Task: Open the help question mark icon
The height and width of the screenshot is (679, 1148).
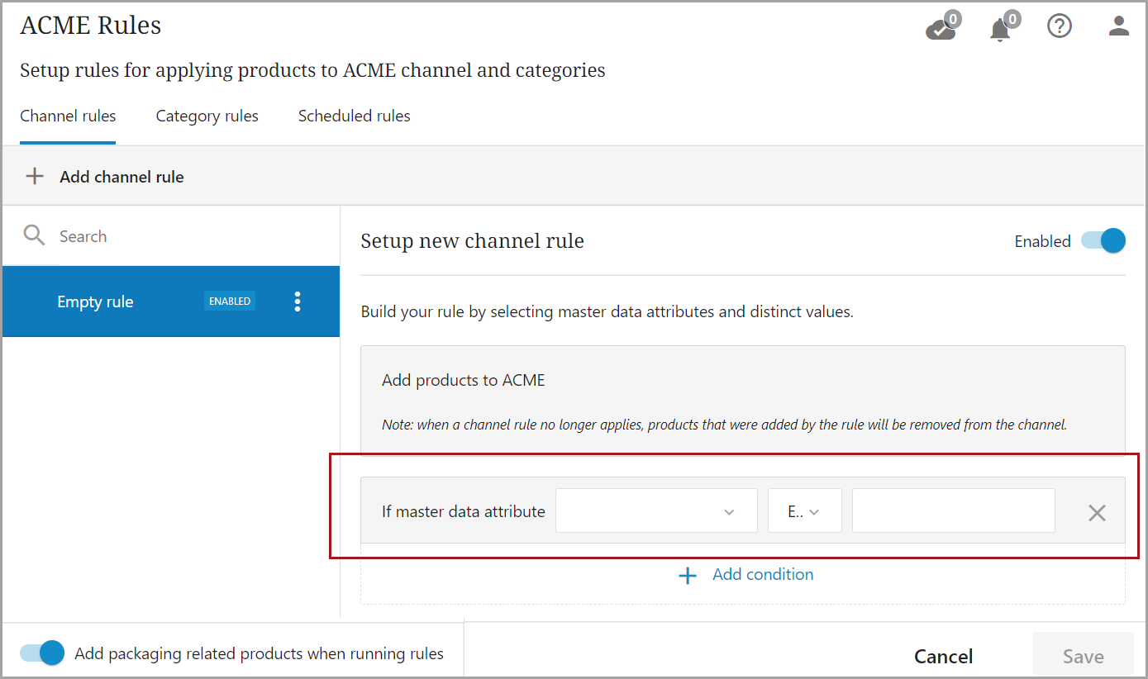Action: pos(1059,26)
